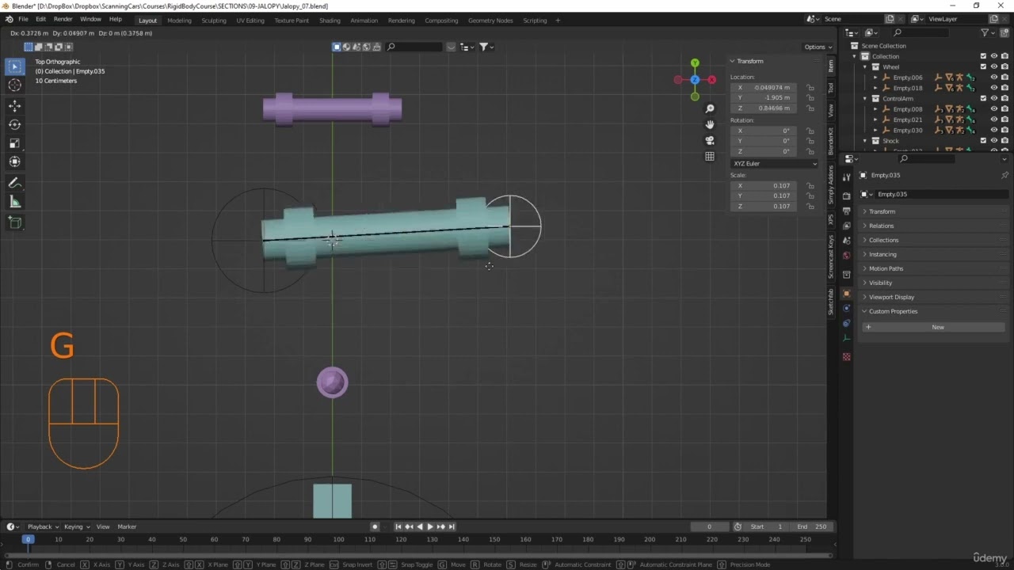Open the viewport Options dropdown
Image resolution: width=1014 pixels, height=570 pixels.
pos(818,47)
